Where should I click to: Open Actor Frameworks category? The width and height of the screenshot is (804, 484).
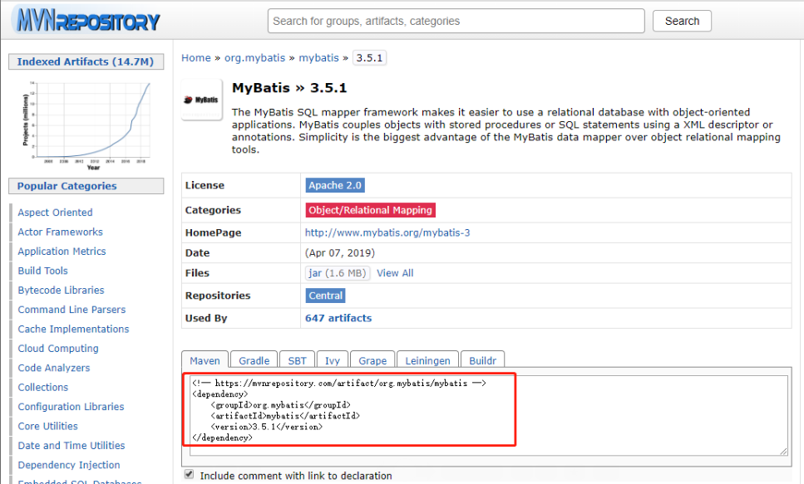click(61, 232)
